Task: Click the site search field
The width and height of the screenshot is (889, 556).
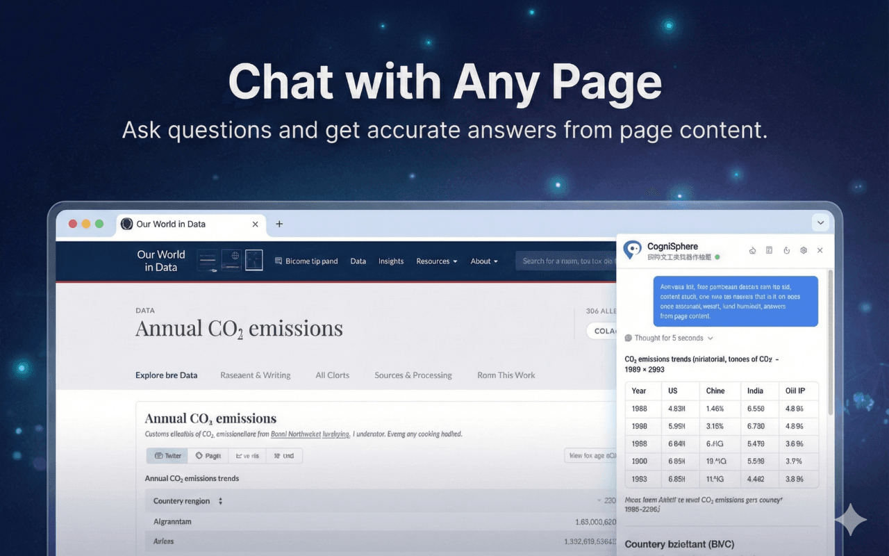Action: tap(566, 261)
